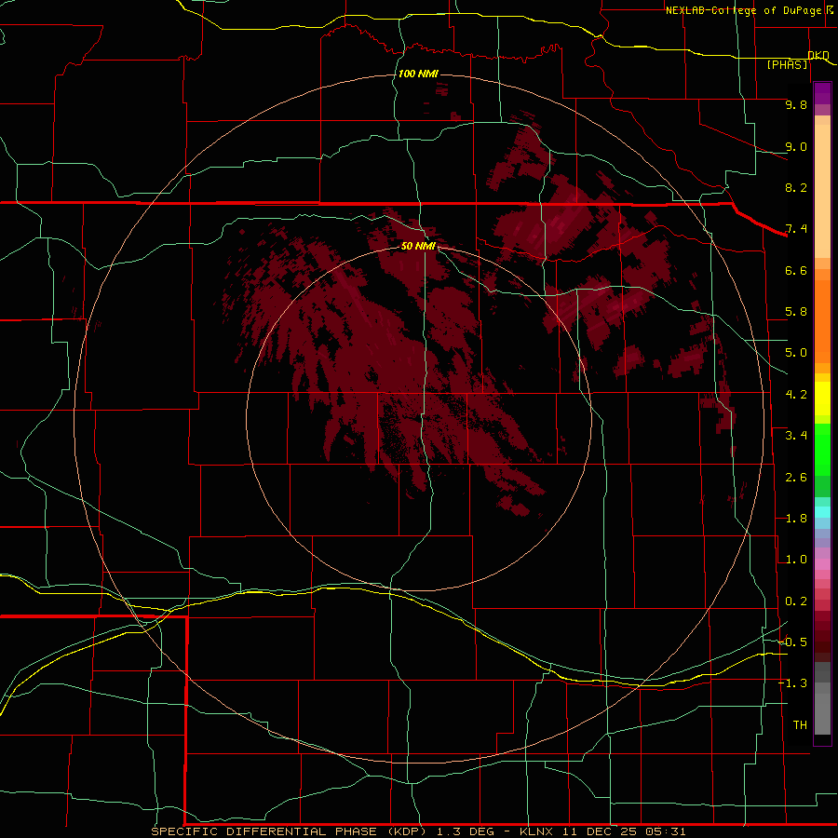Click the NEXLAB-College of DuPage title text

tap(743, 10)
